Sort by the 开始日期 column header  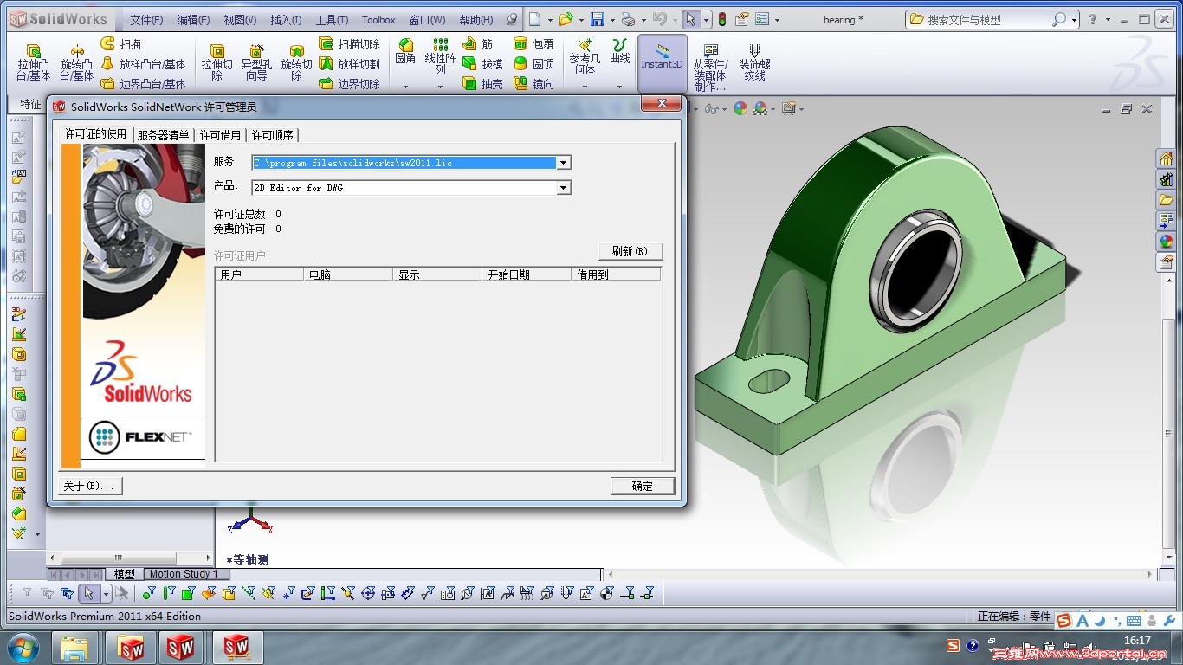click(527, 274)
